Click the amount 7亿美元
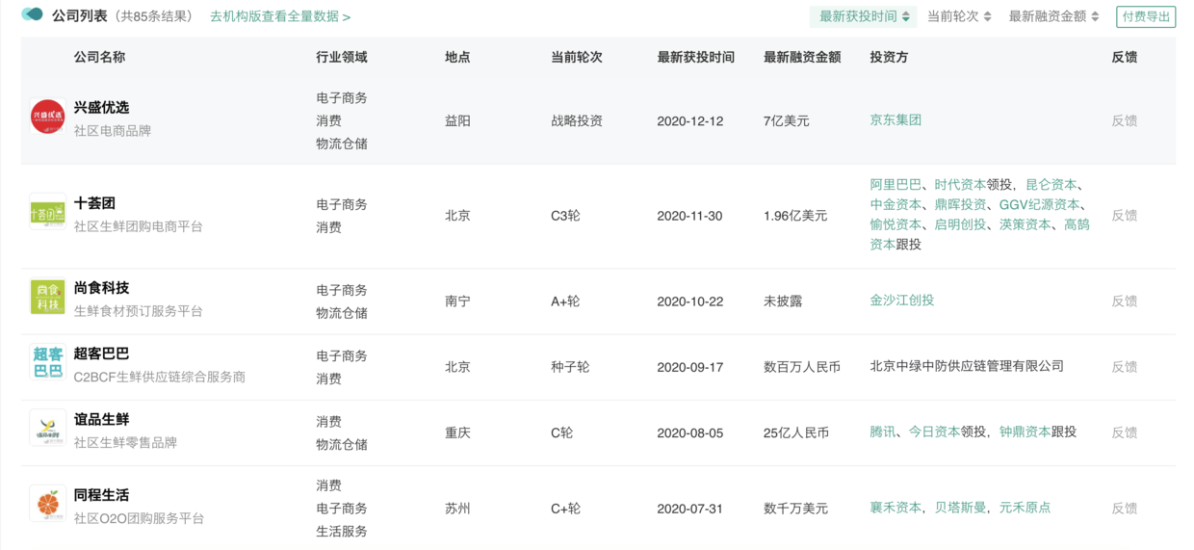Image resolution: width=1194 pixels, height=550 pixels. pyautogui.click(x=787, y=121)
